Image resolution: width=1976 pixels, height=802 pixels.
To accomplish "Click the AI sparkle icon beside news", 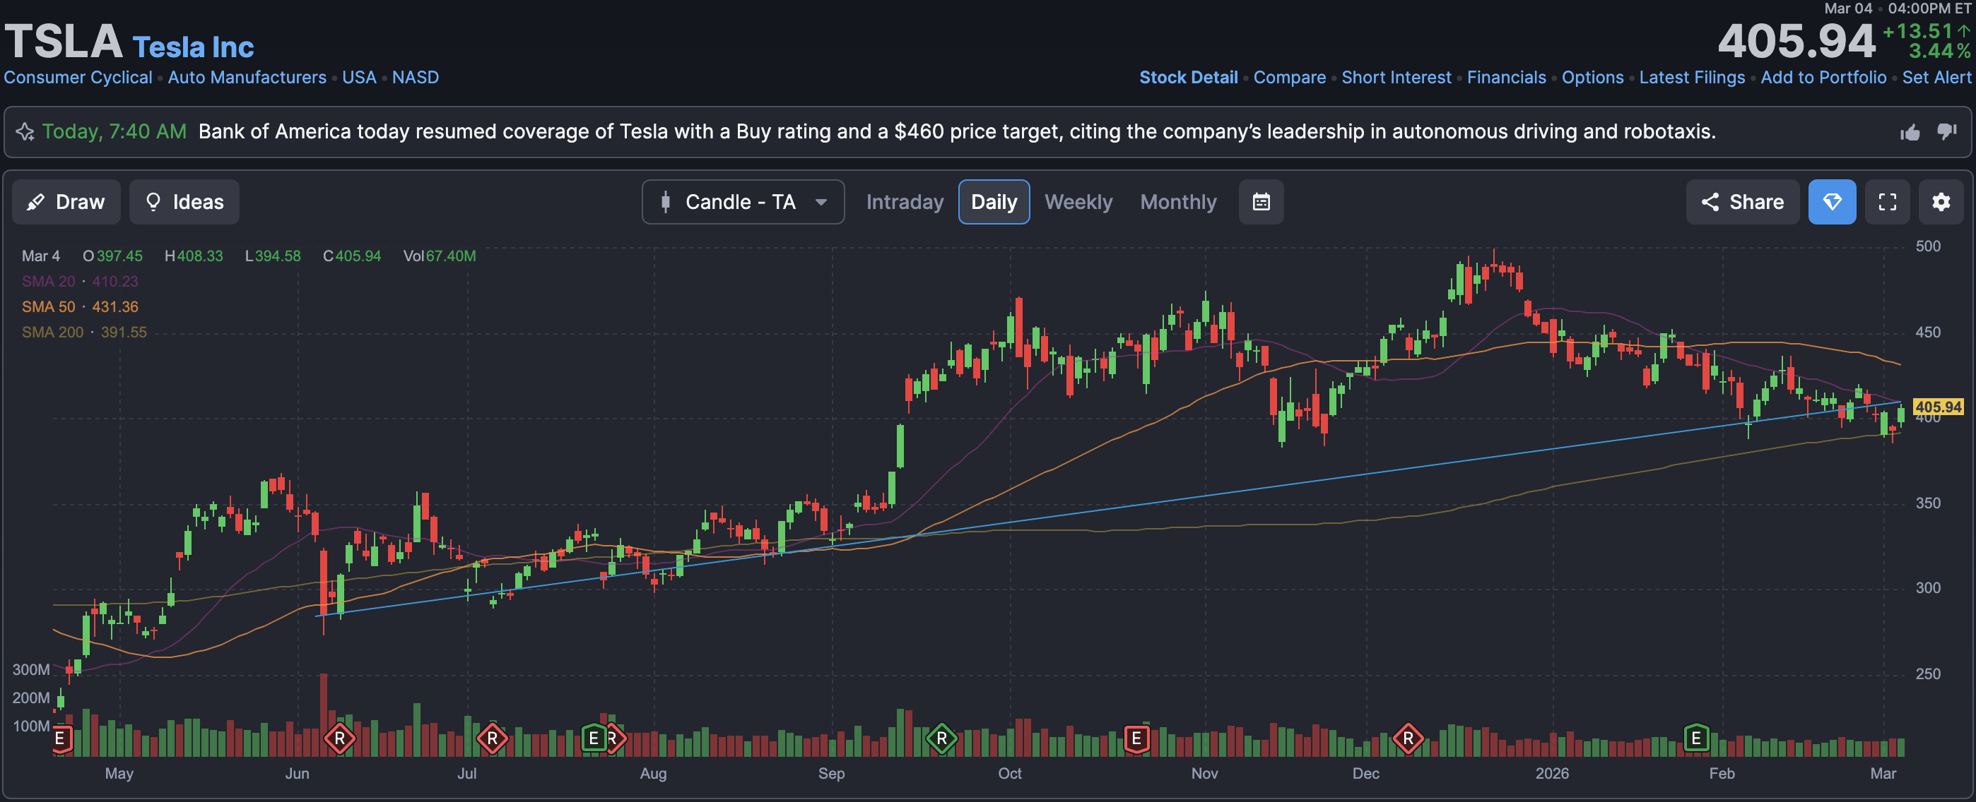I will tap(25, 132).
